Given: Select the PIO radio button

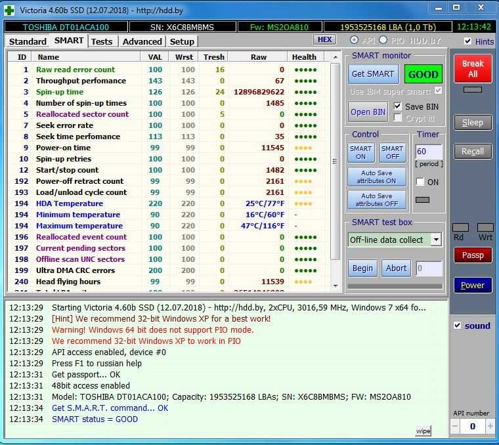Looking at the screenshot, I should pyautogui.click(x=384, y=41).
